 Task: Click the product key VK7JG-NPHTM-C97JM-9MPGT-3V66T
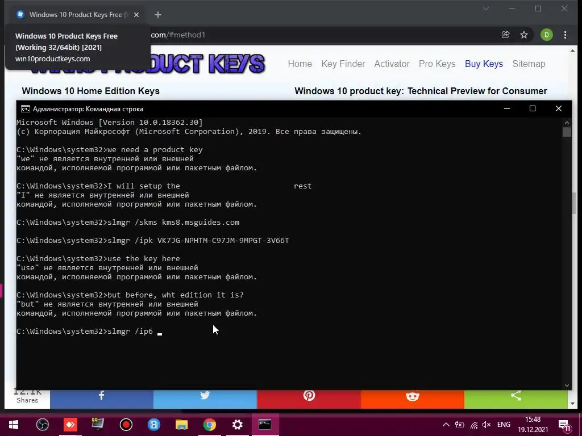coord(223,241)
